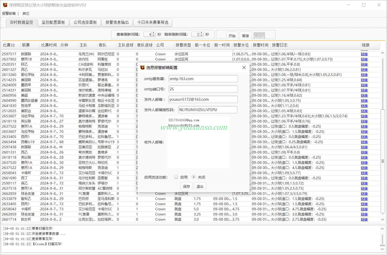The height and width of the screenshot is (255, 387).
Task: Select the row with match ID 2520351
Action: (x=191, y=64)
